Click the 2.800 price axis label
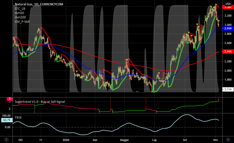Viewport: 234px width, 143px height. [x=228, y=34]
